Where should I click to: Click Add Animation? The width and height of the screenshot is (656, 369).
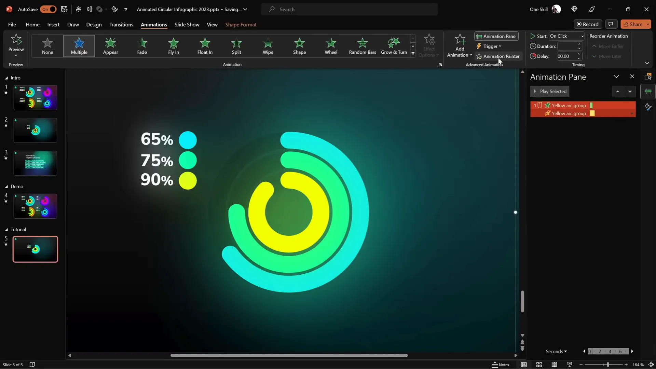[459, 46]
